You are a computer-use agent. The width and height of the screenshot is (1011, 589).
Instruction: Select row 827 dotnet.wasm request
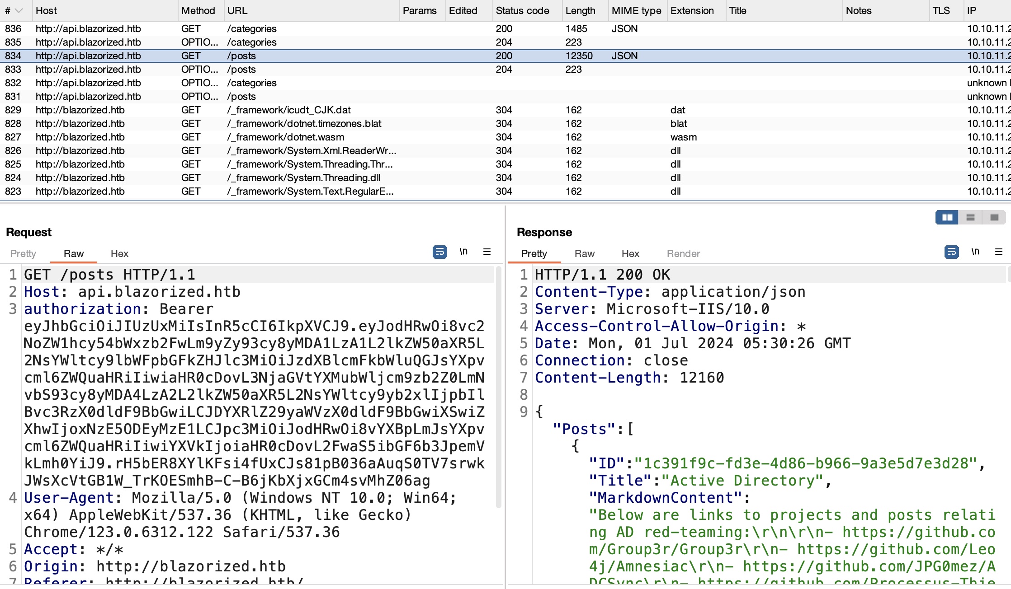(x=285, y=137)
